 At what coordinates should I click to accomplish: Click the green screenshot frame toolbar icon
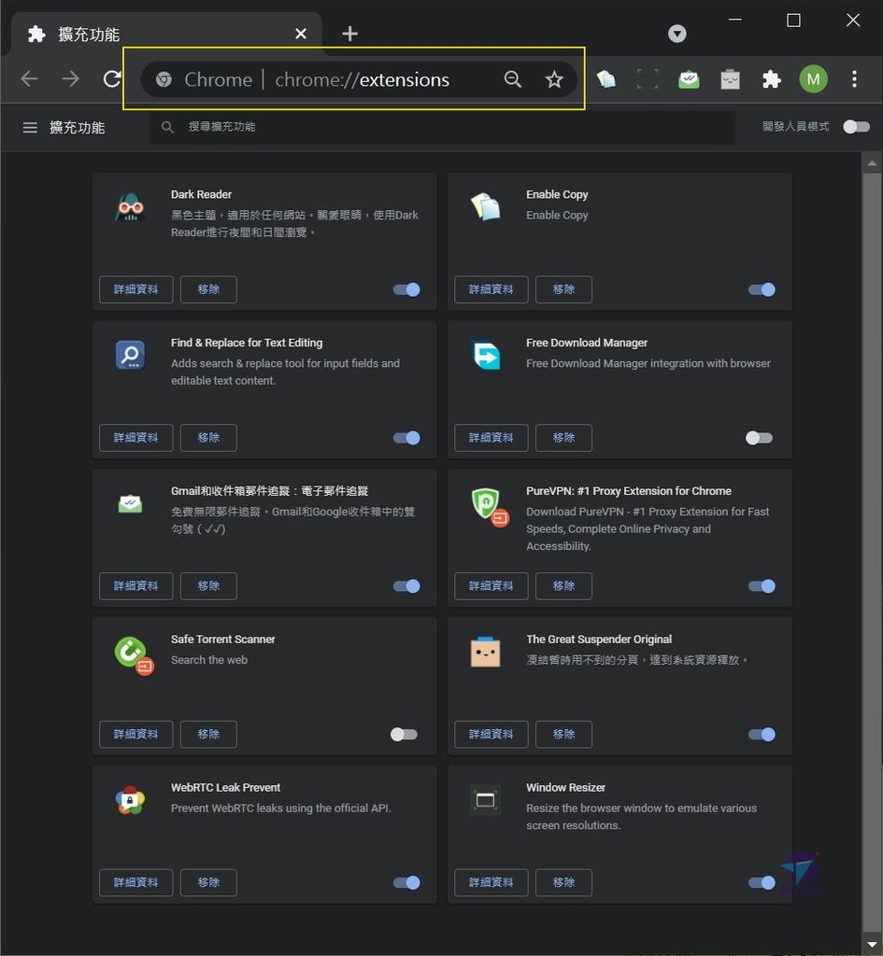coord(648,79)
